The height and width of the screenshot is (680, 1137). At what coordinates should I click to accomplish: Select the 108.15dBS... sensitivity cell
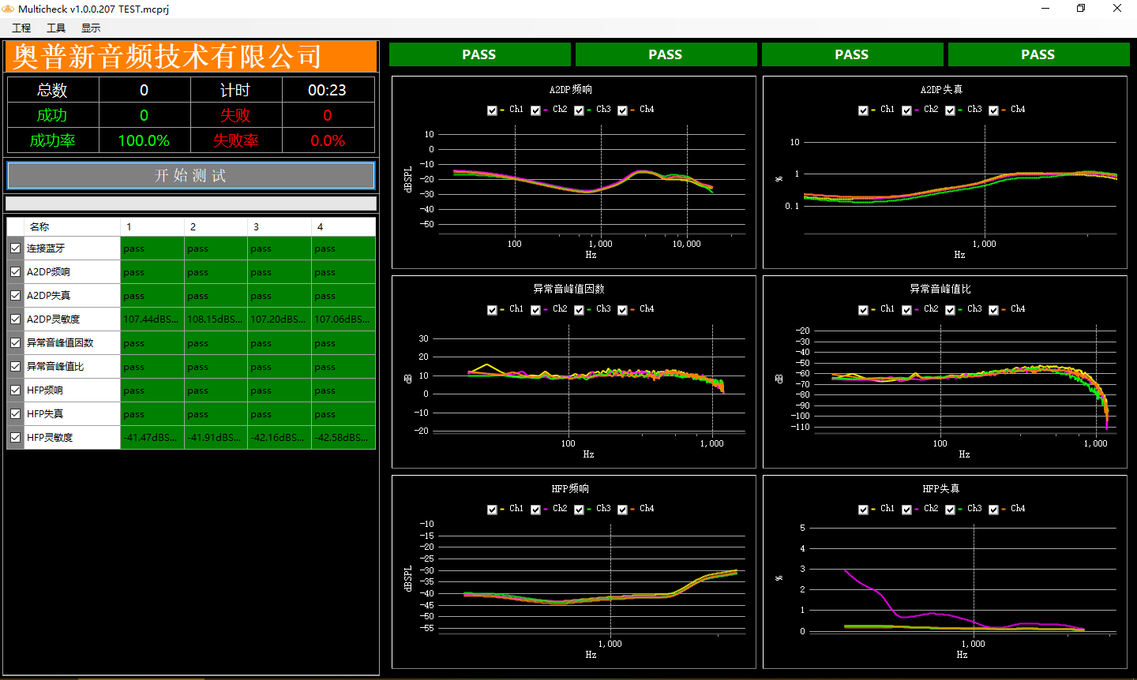pos(216,319)
